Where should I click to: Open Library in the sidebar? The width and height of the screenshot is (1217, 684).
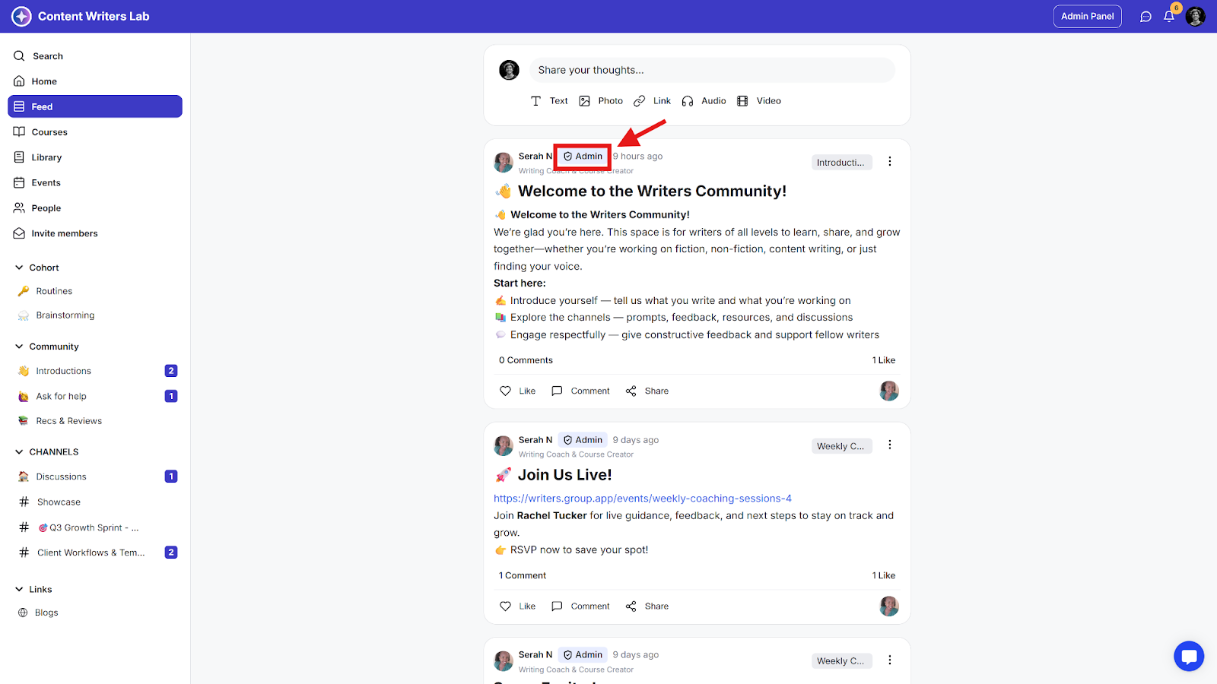(95, 157)
